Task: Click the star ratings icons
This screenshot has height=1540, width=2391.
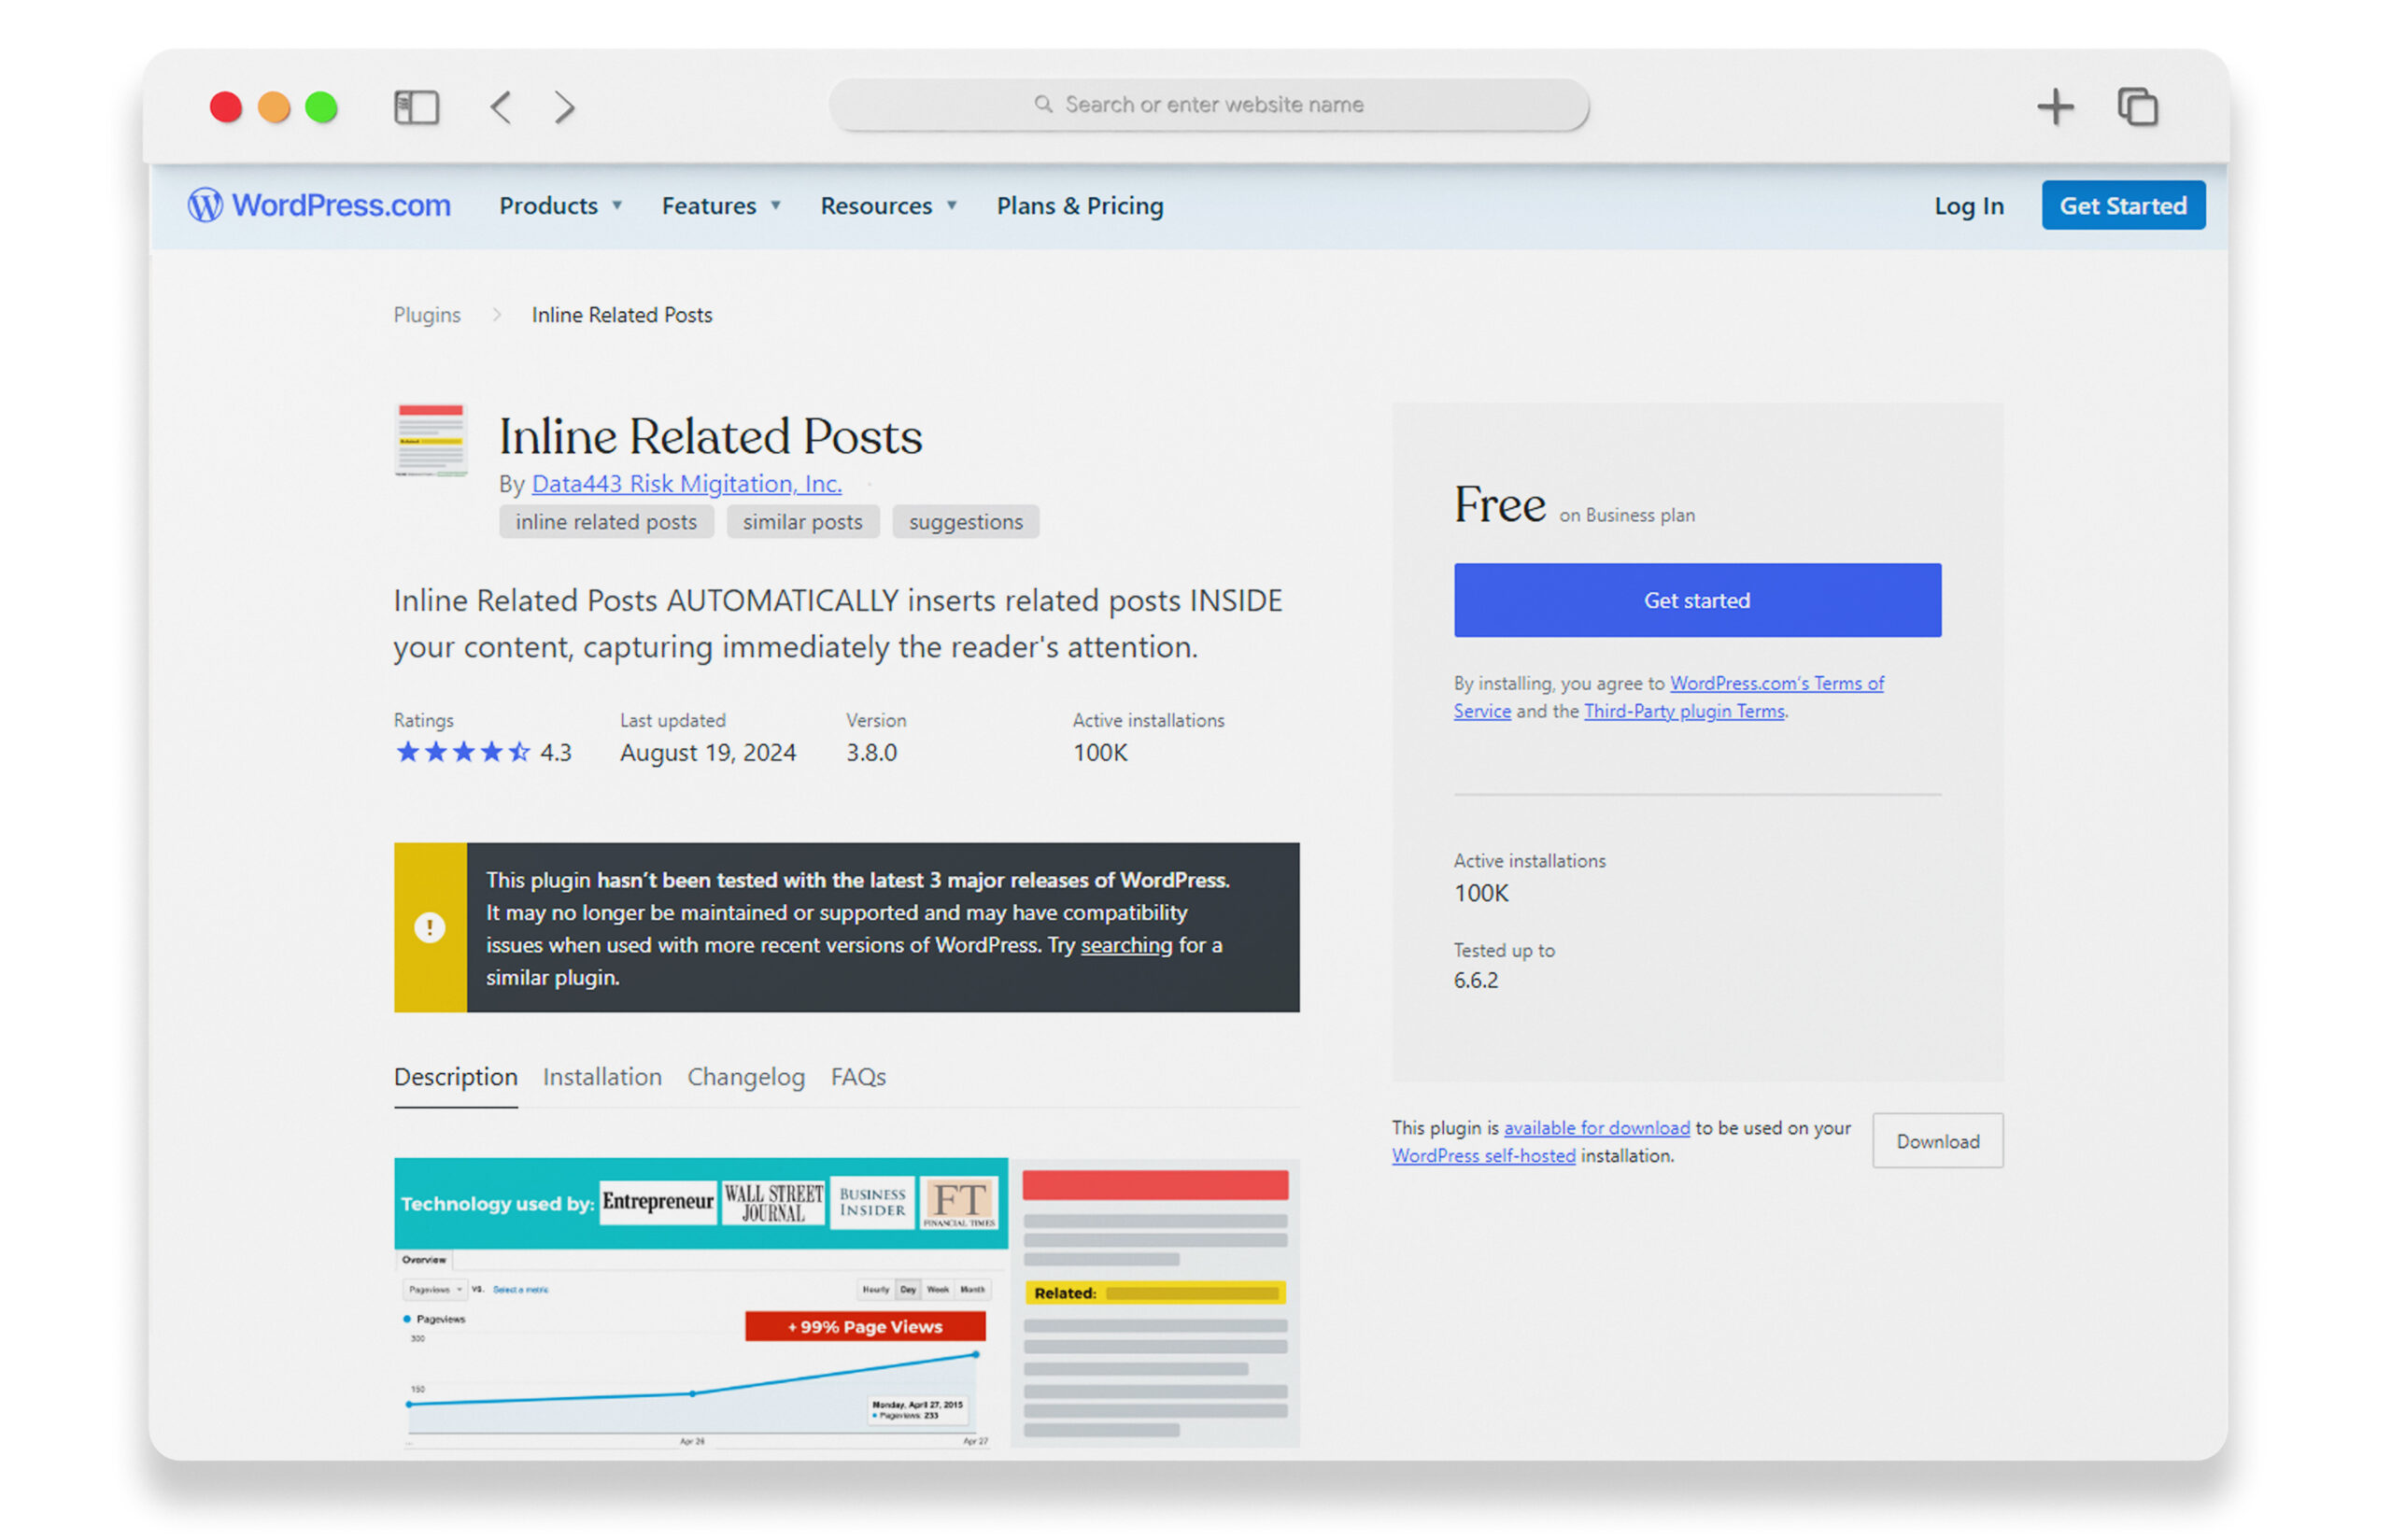Action: tap(462, 752)
